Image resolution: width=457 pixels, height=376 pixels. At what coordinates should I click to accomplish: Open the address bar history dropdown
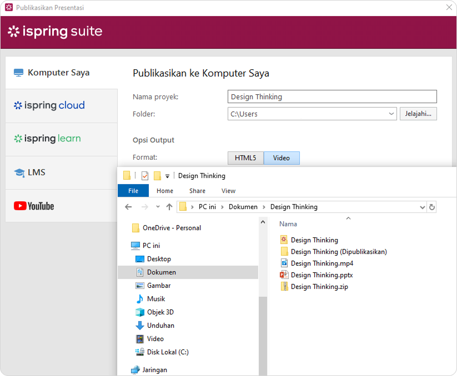click(x=422, y=207)
